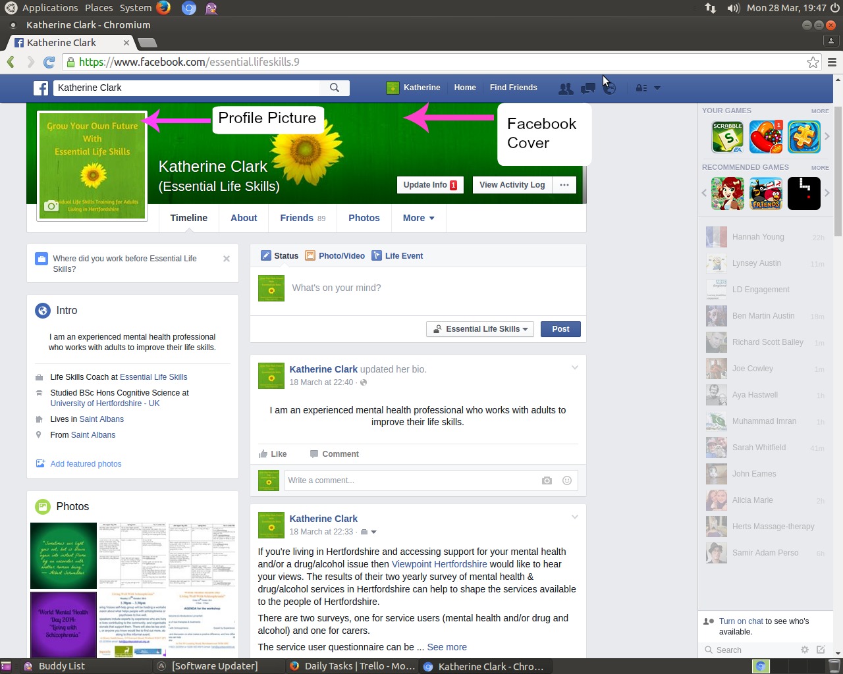This screenshot has width=843, height=674.
Task: Click the Post button
Action: tap(560, 329)
